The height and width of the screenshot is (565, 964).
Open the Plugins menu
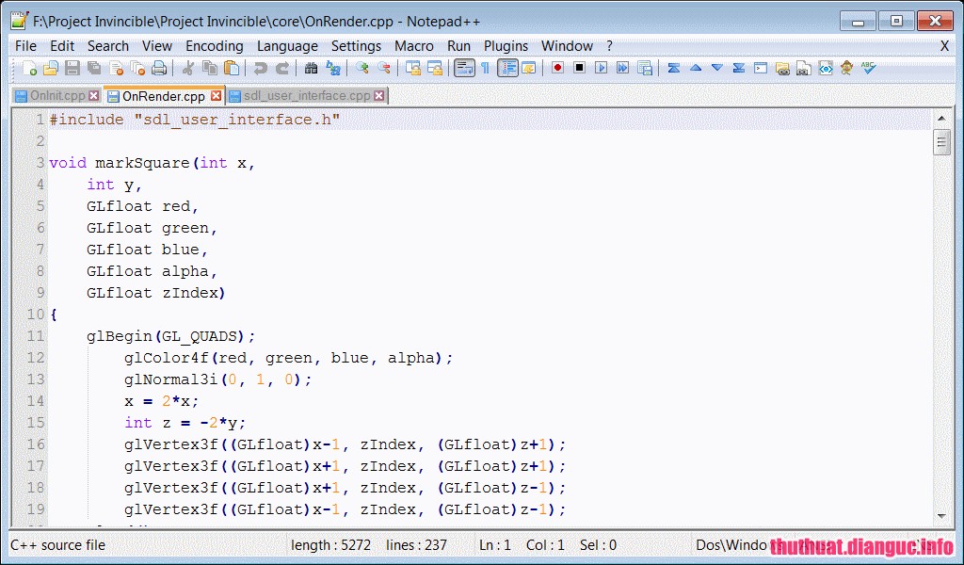tap(506, 46)
